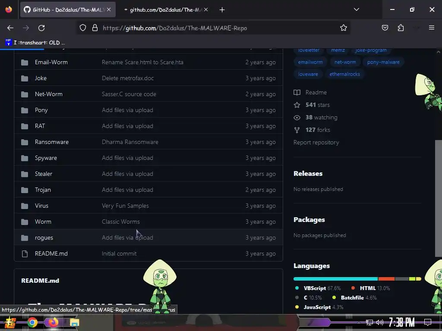The width and height of the screenshot is (442, 331).
Task: Open the Stealer folder
Action: coord(44,174)
